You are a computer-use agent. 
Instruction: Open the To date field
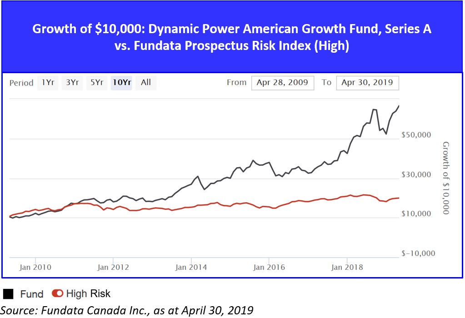coord(367,83)
